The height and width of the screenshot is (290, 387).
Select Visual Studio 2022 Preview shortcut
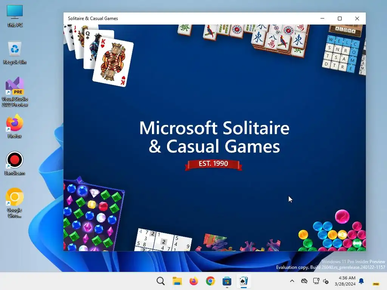pyautogui.click(x=15, y=92)
